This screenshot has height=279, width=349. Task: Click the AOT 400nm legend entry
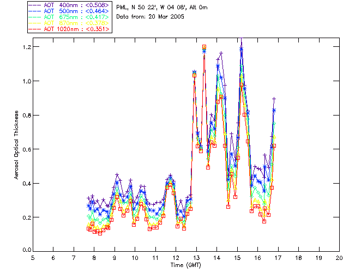point(69,5)
